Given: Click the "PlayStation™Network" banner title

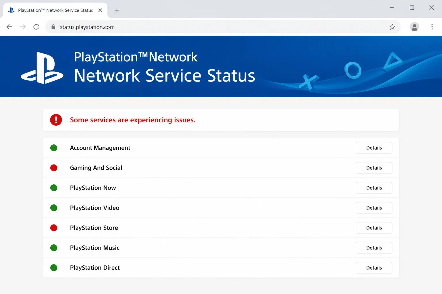Looking at the screenshot, I should tap(136, 57).
